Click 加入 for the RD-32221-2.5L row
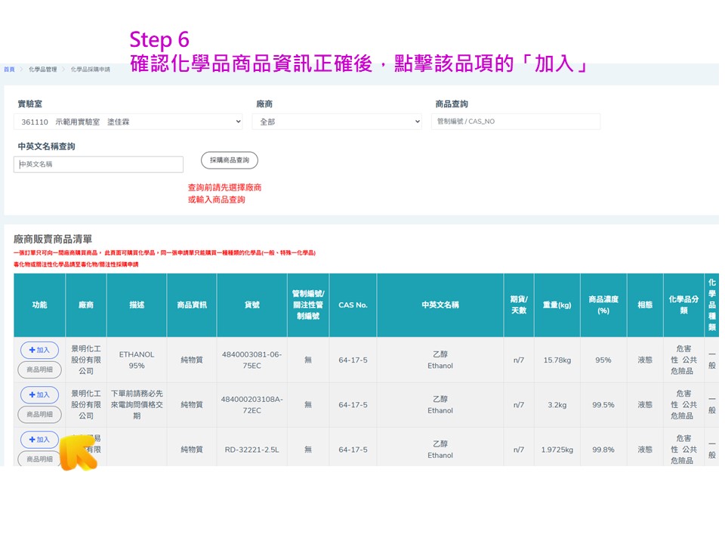Image resolution: width=725 pixels, height=544 pixels. coord(39,440)
